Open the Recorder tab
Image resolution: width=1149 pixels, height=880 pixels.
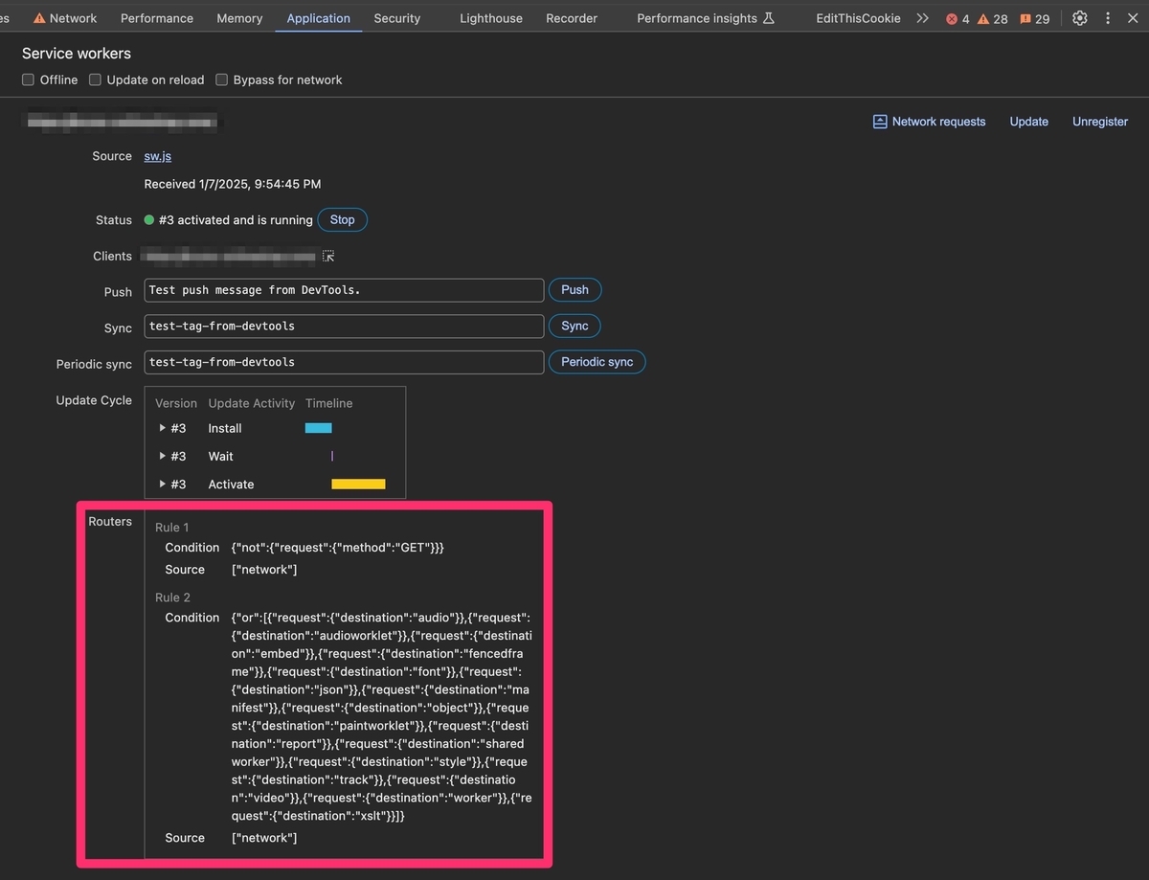coord(572,18)
